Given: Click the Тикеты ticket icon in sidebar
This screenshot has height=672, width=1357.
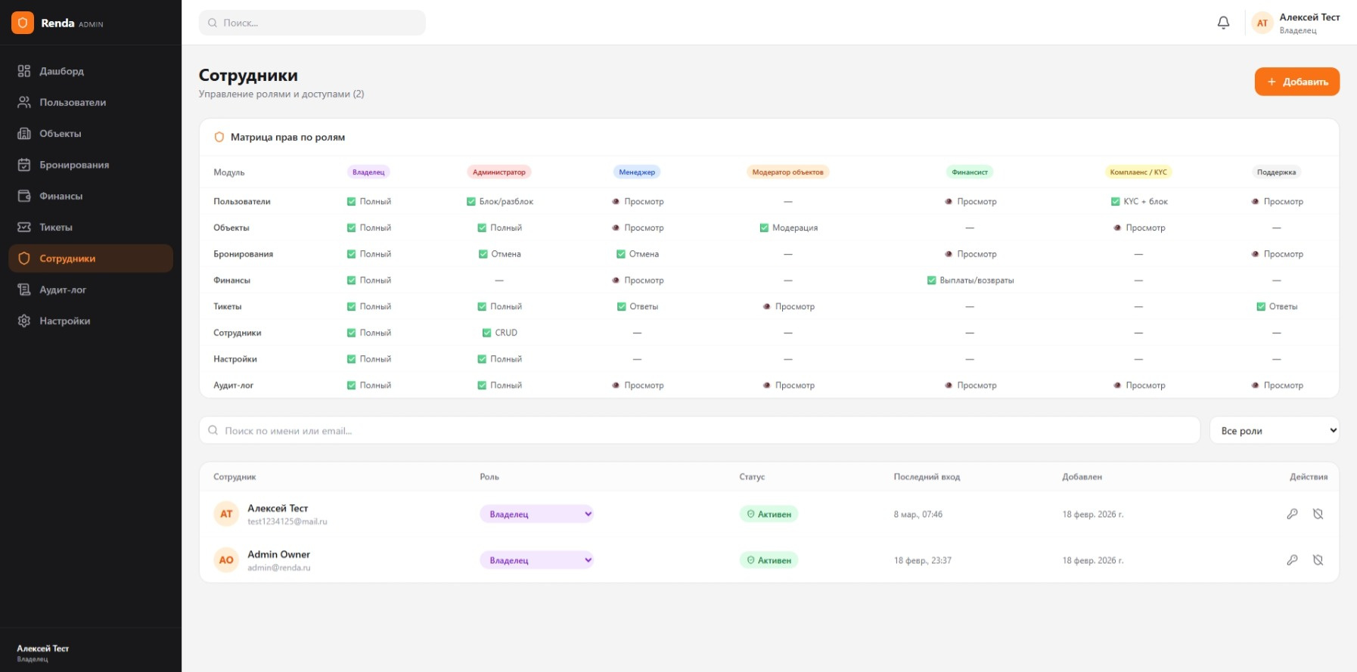Looking at the screenshot, I should (24, 228).
